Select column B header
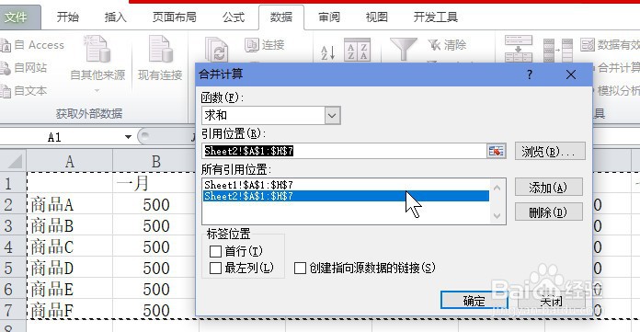640x332 pixels. tap(156, 162)
